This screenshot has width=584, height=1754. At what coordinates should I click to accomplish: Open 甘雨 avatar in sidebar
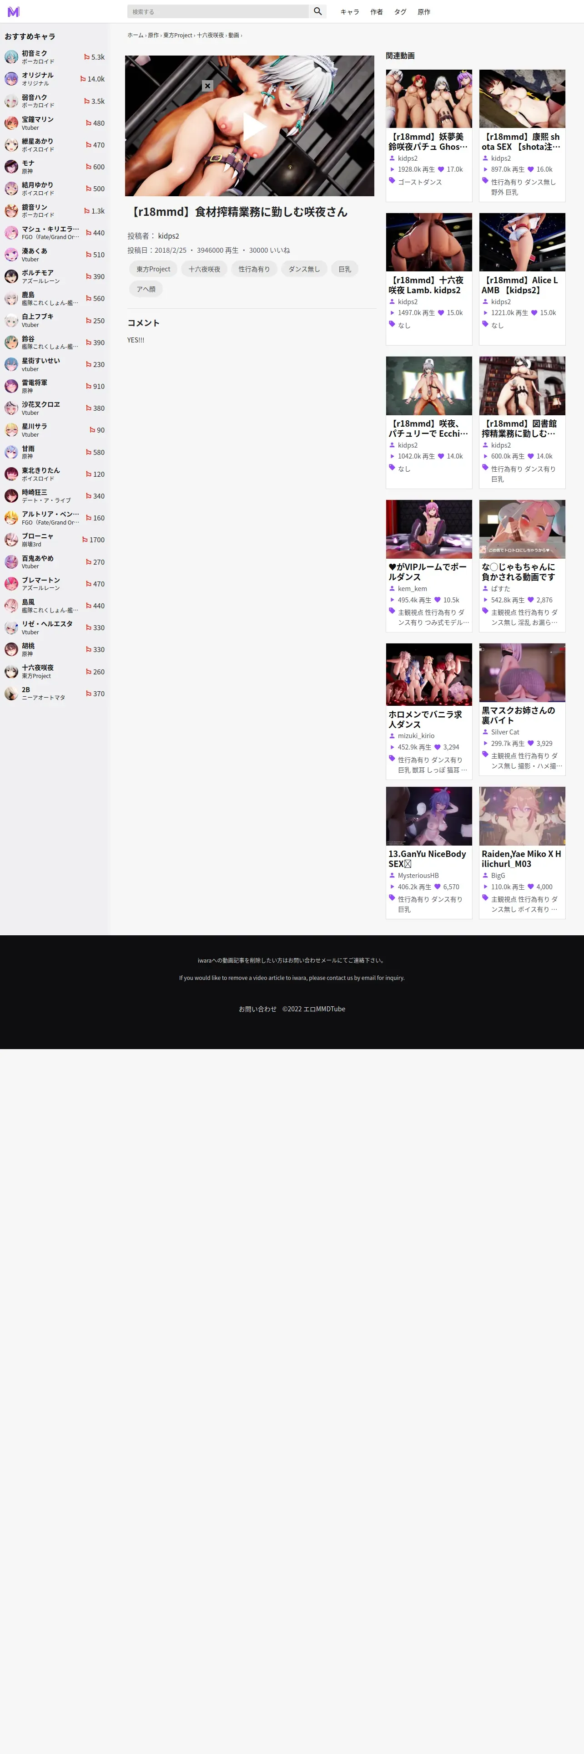click(x=11, y=452)
